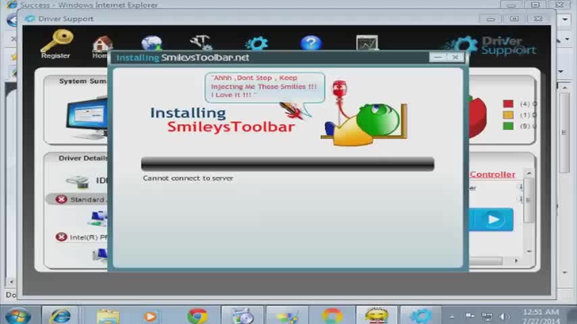The width and height of the screenshot is (577, 324).
Task: Click the network tray icon
Action: pos(487,317)
